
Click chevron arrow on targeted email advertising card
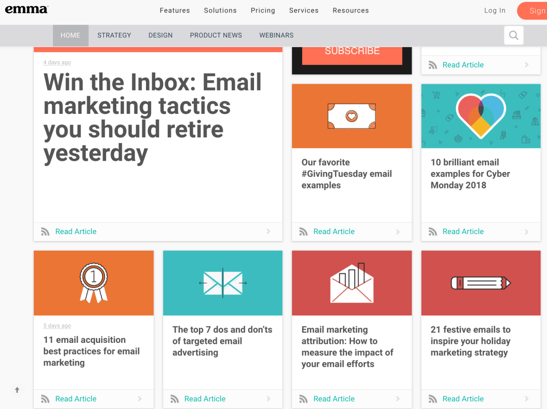pos(268,399)
